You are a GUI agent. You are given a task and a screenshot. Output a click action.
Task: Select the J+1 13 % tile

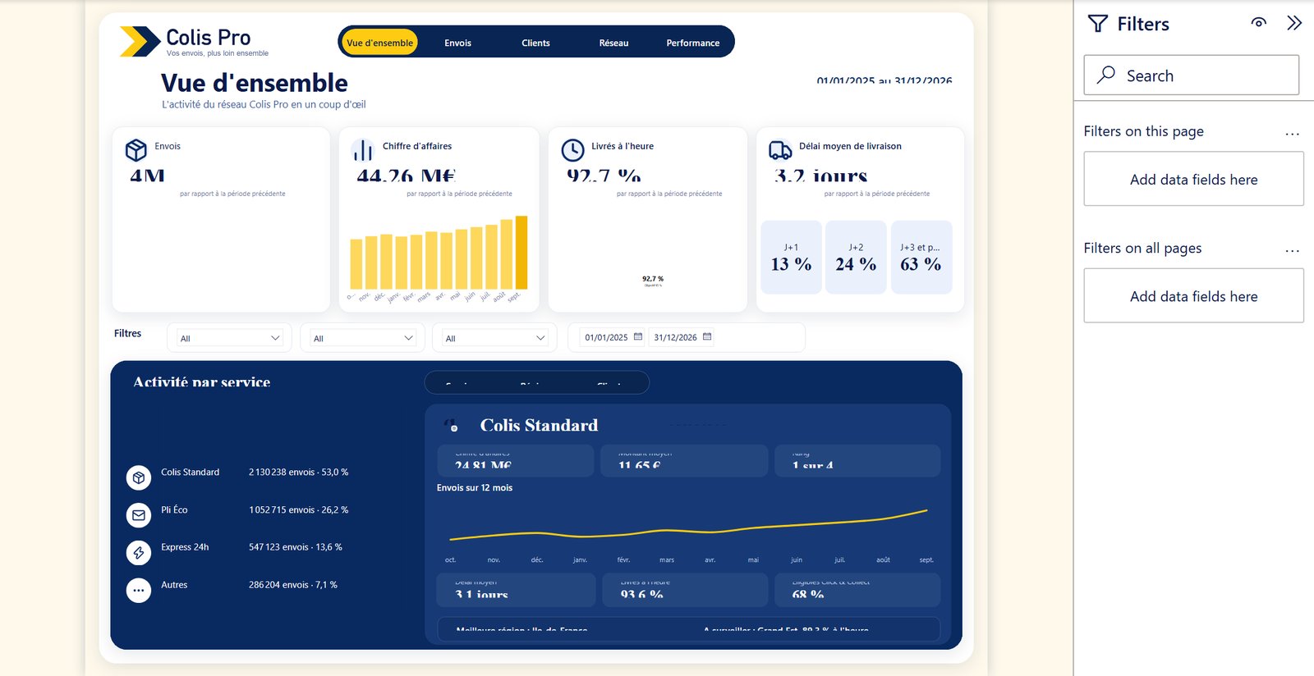(x=791, y=257)
